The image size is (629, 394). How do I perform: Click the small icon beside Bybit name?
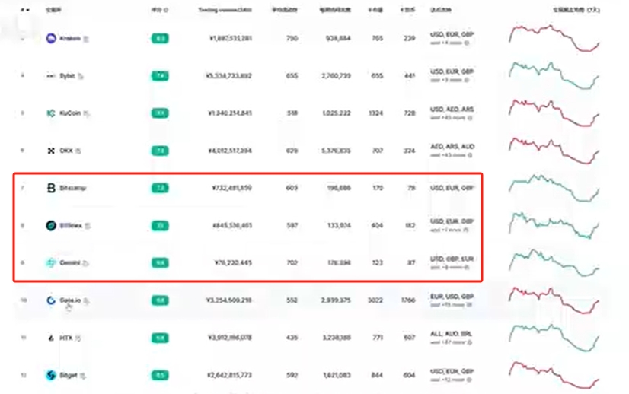pyautogui.click(x=81, y=76)
